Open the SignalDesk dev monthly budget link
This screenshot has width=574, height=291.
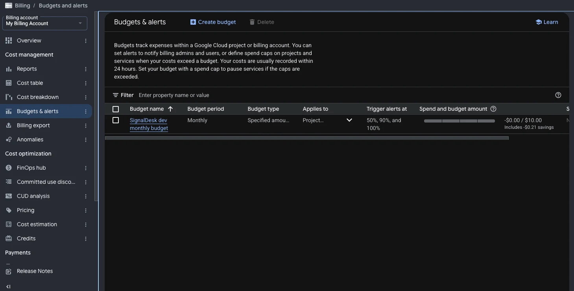[149, 124]
